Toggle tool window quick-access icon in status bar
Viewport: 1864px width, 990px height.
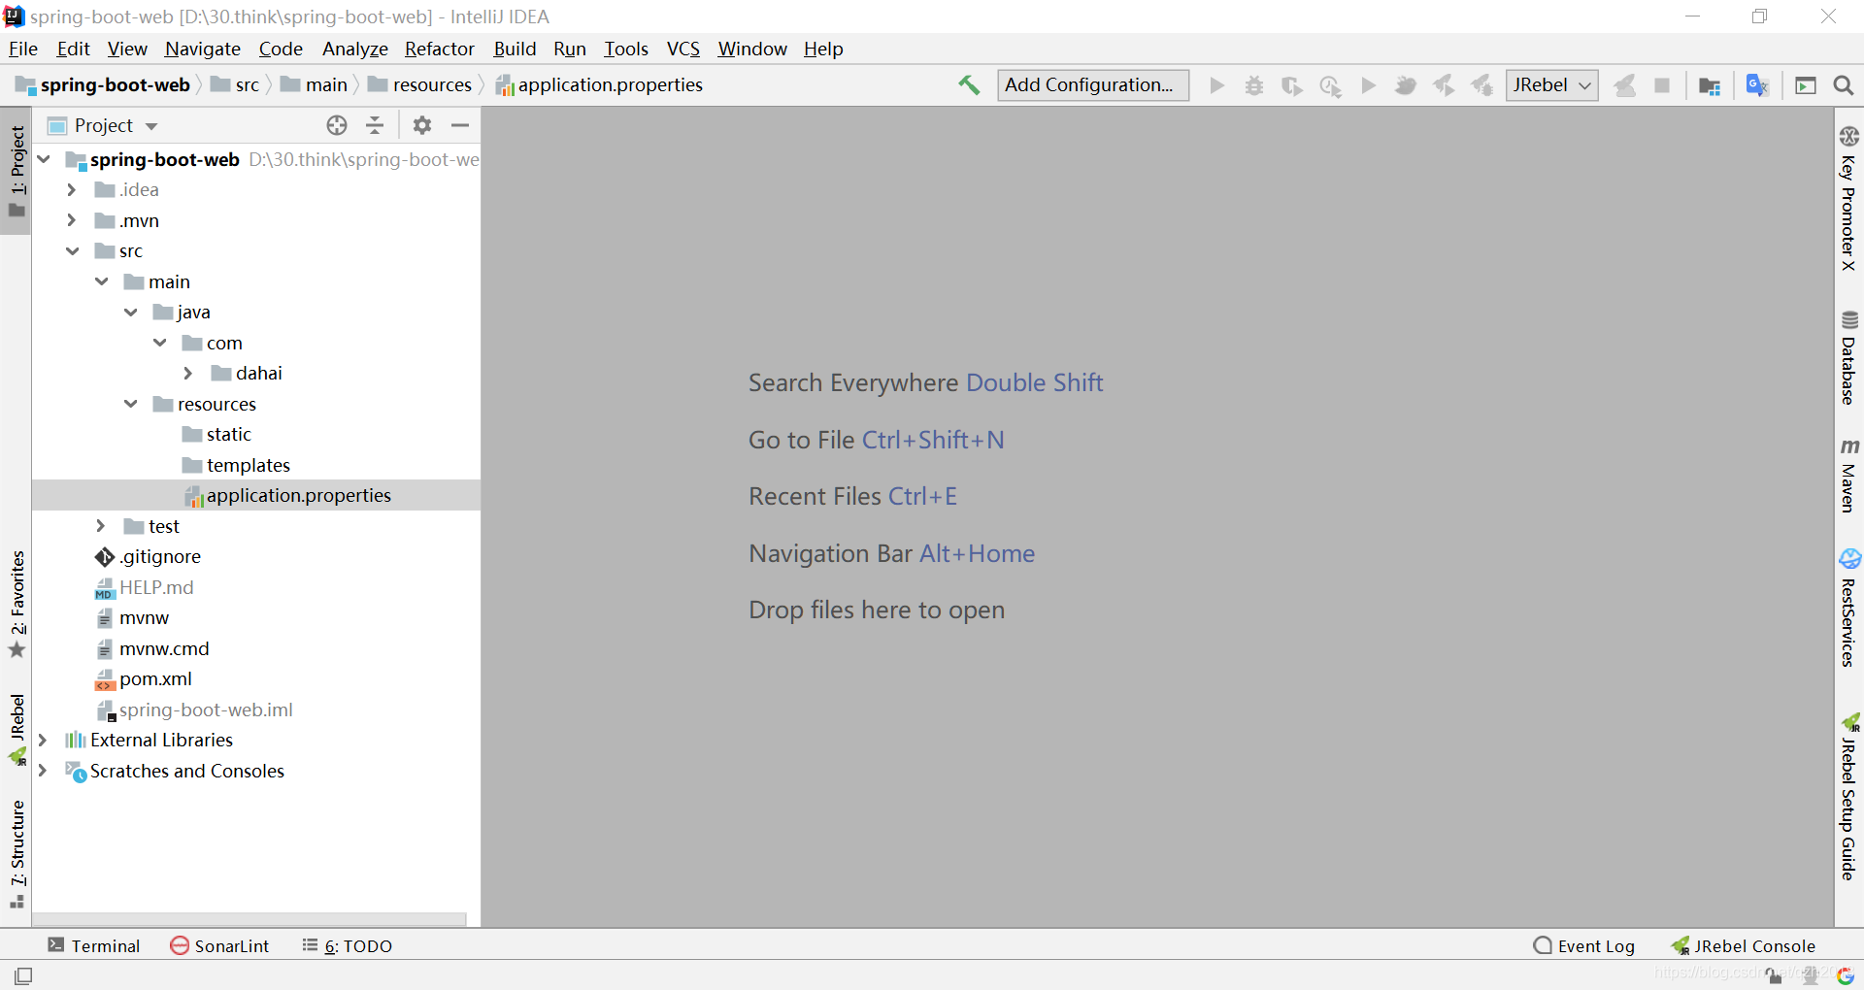point(23,975)
